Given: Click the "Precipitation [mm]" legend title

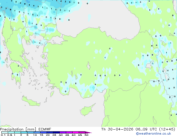Looking at the screenshot, I should click(x=18, y=129).
